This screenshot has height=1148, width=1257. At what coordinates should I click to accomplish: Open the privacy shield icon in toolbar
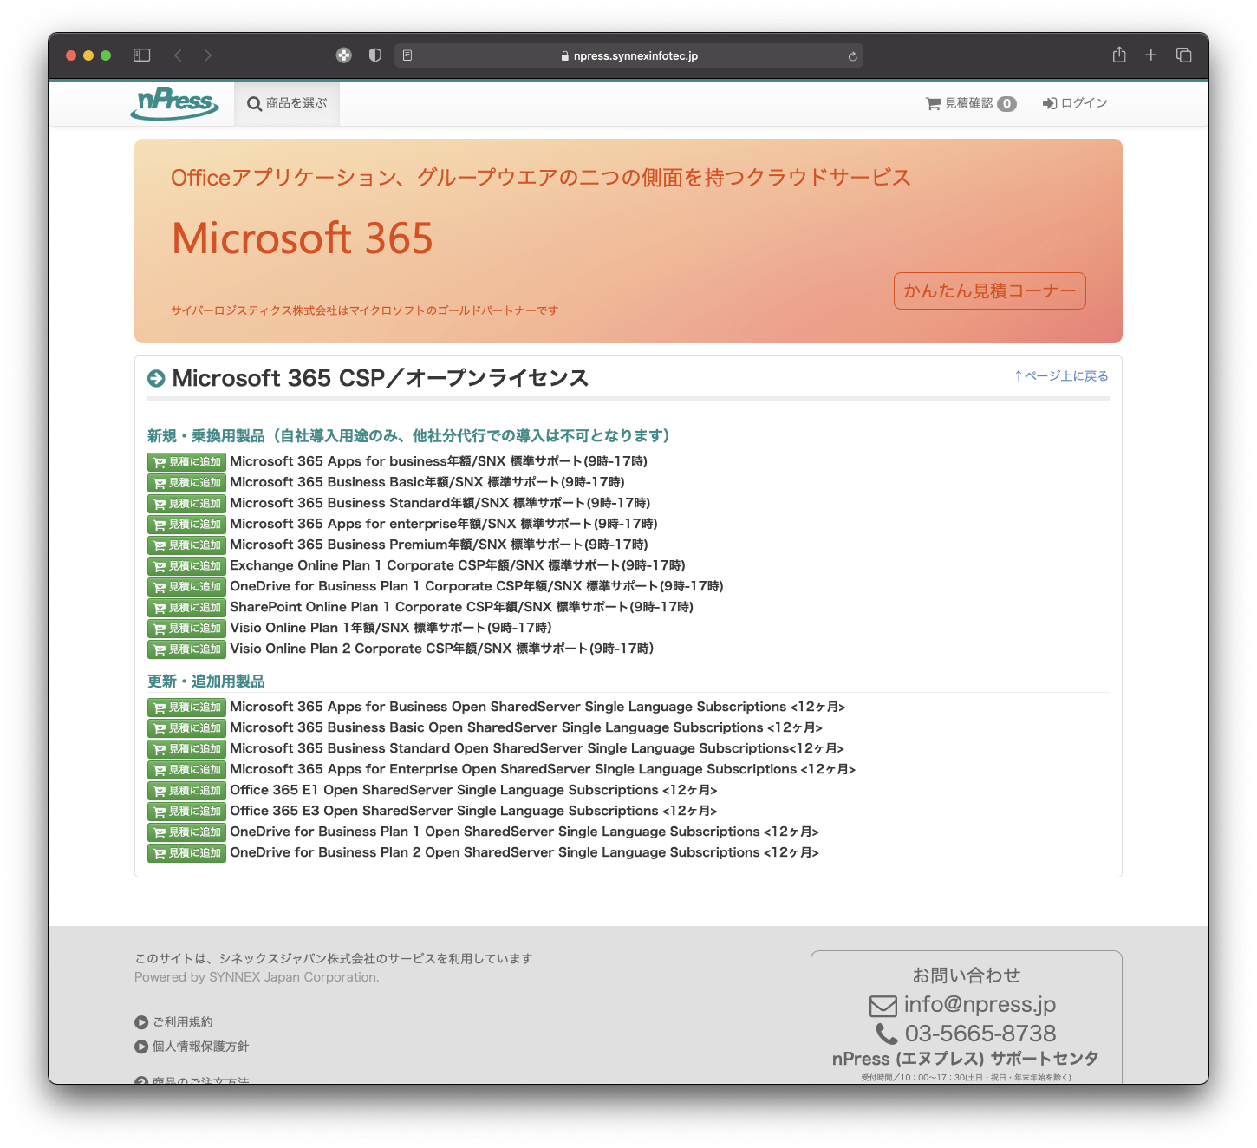click(x=374, y=55)
